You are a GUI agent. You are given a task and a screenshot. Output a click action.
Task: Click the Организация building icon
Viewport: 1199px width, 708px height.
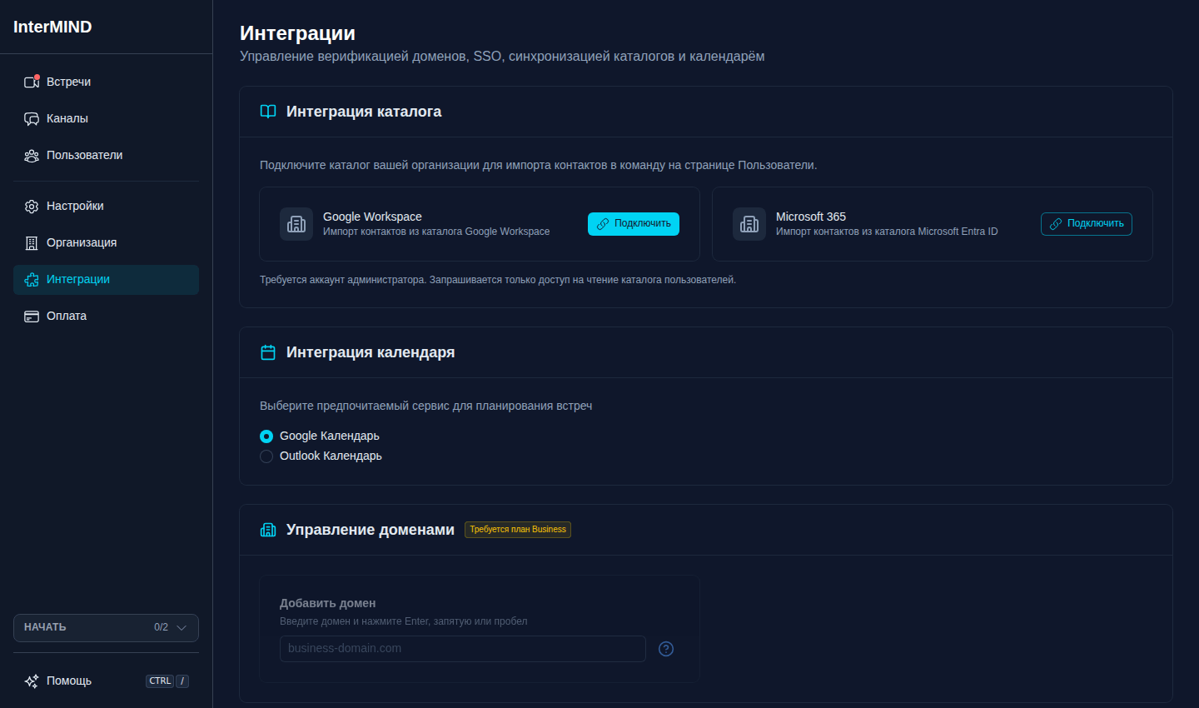pyautogui.click(x=32, y=243)
